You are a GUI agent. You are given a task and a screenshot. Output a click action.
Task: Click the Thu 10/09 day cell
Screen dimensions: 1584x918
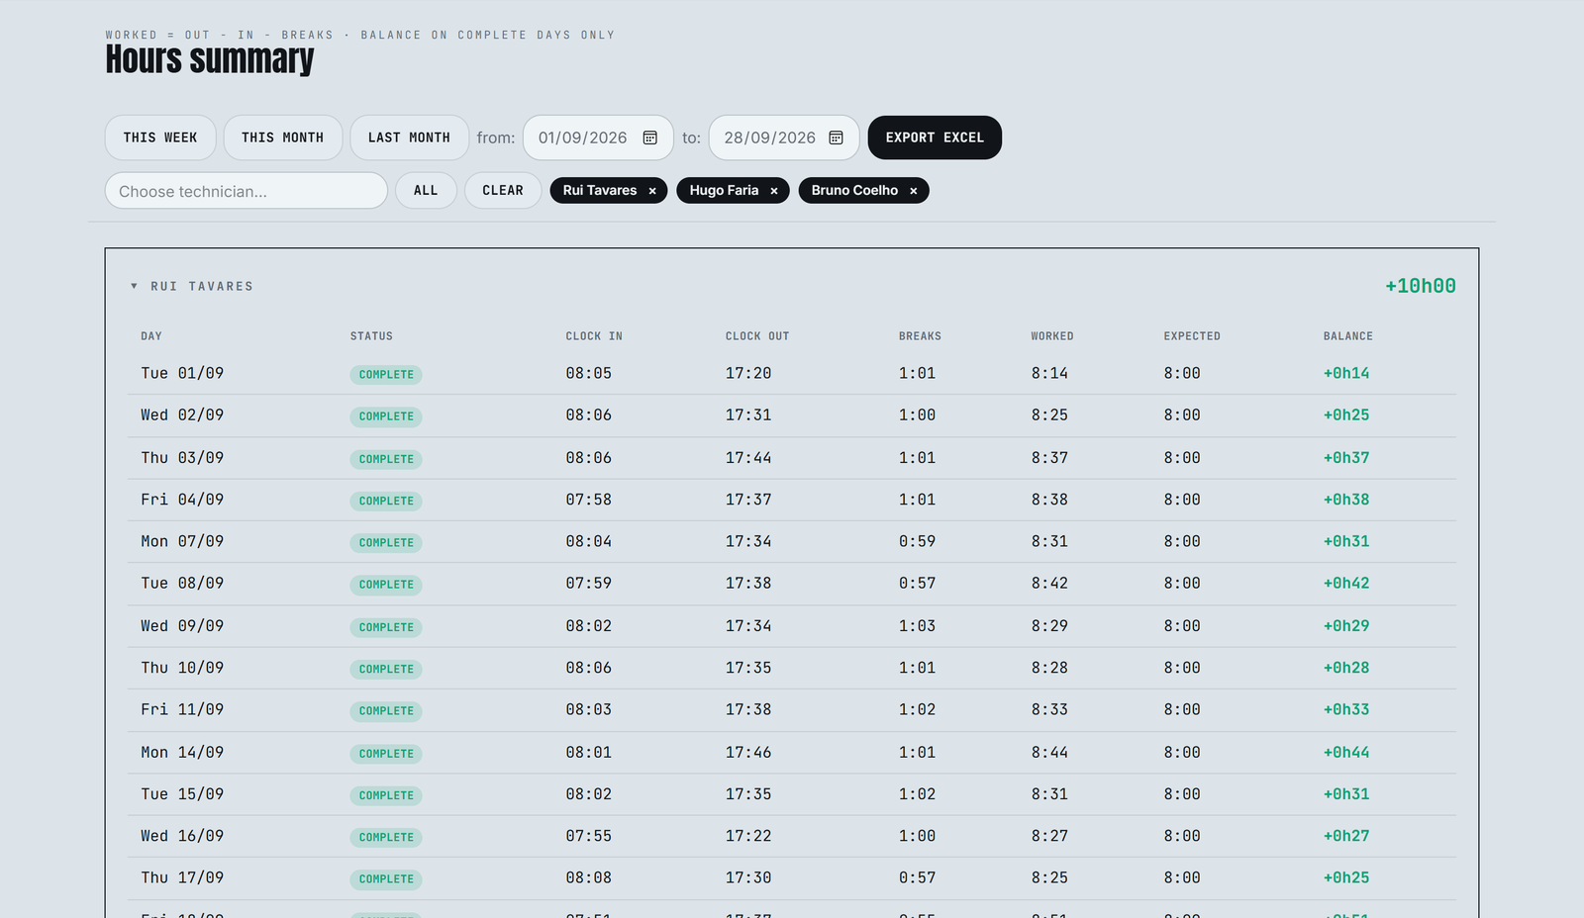click(x=182, y=668)
